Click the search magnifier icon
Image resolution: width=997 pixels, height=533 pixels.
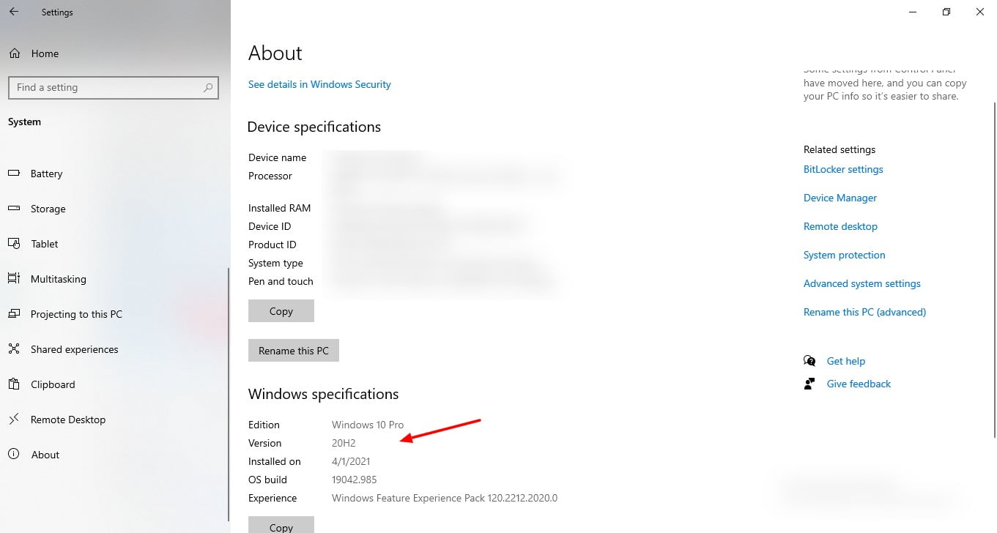click(209, 87)
